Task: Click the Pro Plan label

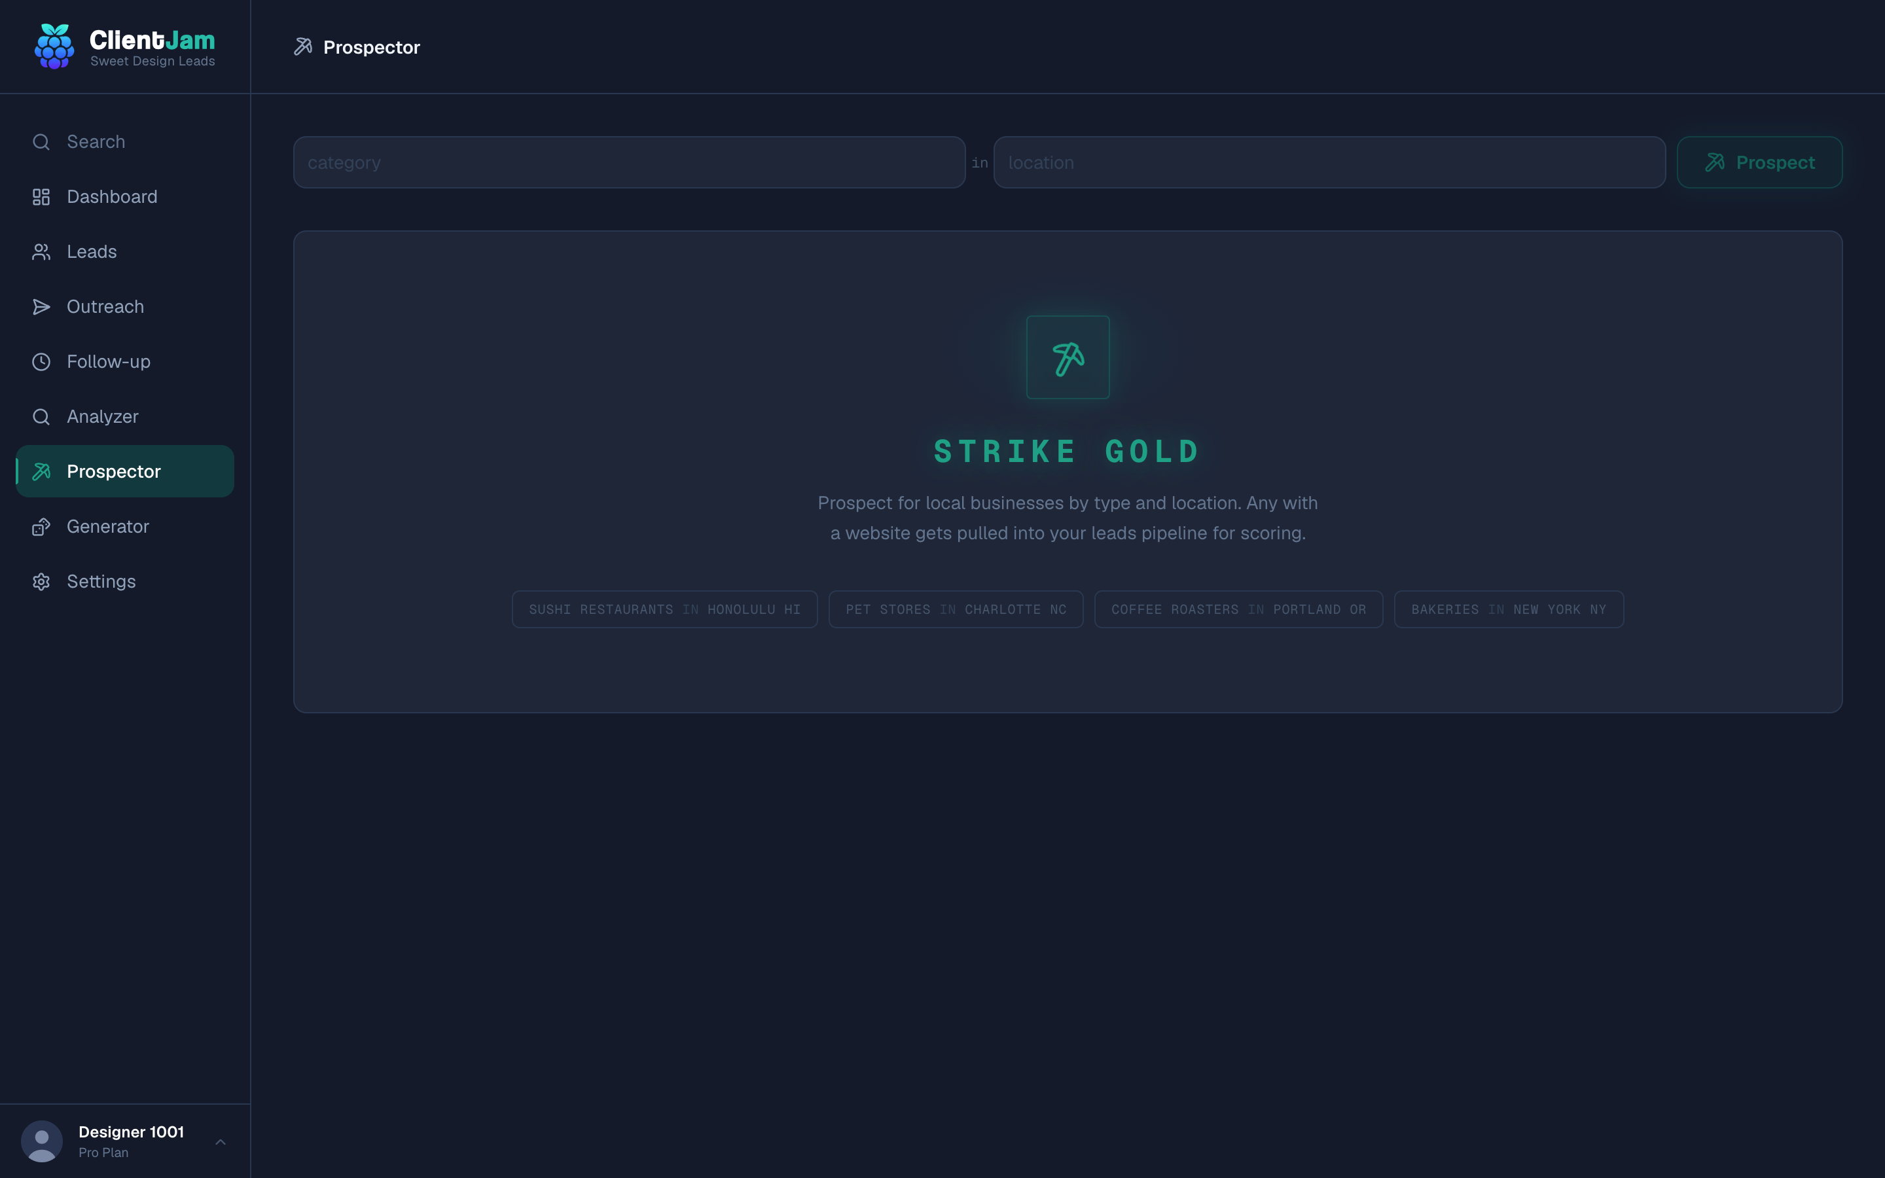Action: coord(103,1153)
